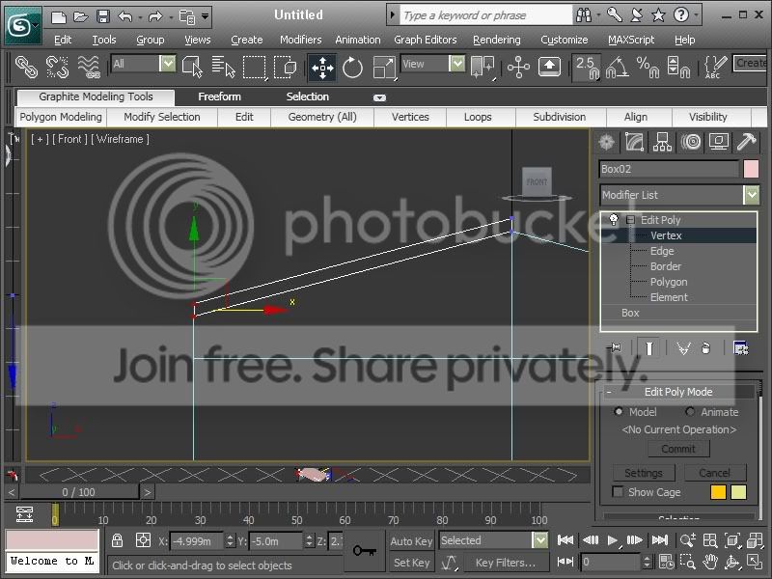772x579 pixels.
Task: Click the Set Key button
Action: click(x=411, y=563)
